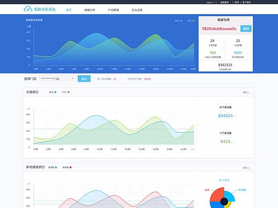Screen dimensions: 278x208
Task: Click the 8392323 total value in merchant card
Action: pyautogui.click(x=225, y=65)
